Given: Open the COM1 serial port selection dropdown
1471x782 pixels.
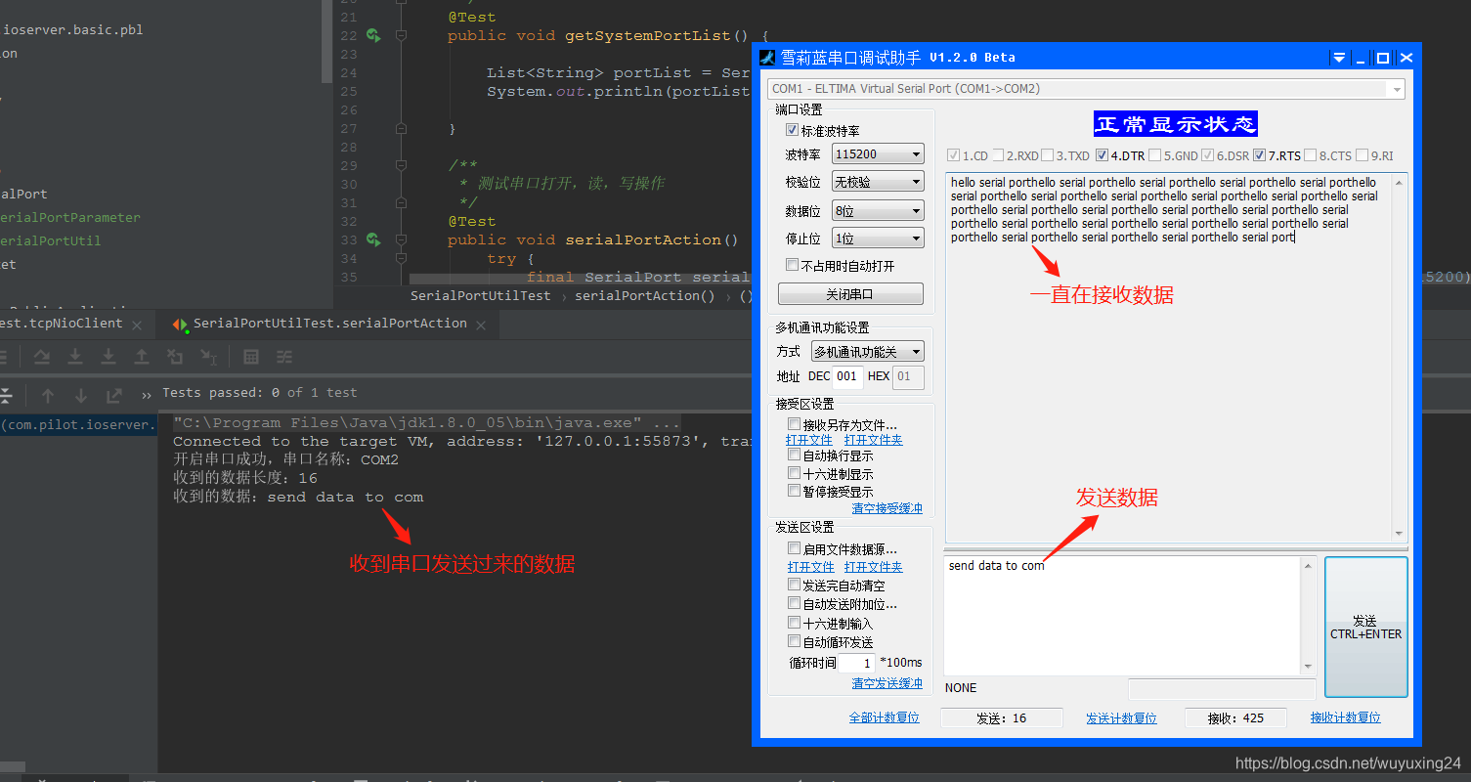Looking at the screenshot, I should 1087,89.
